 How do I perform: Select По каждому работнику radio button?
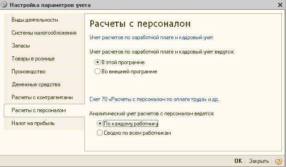click(100, 124)
